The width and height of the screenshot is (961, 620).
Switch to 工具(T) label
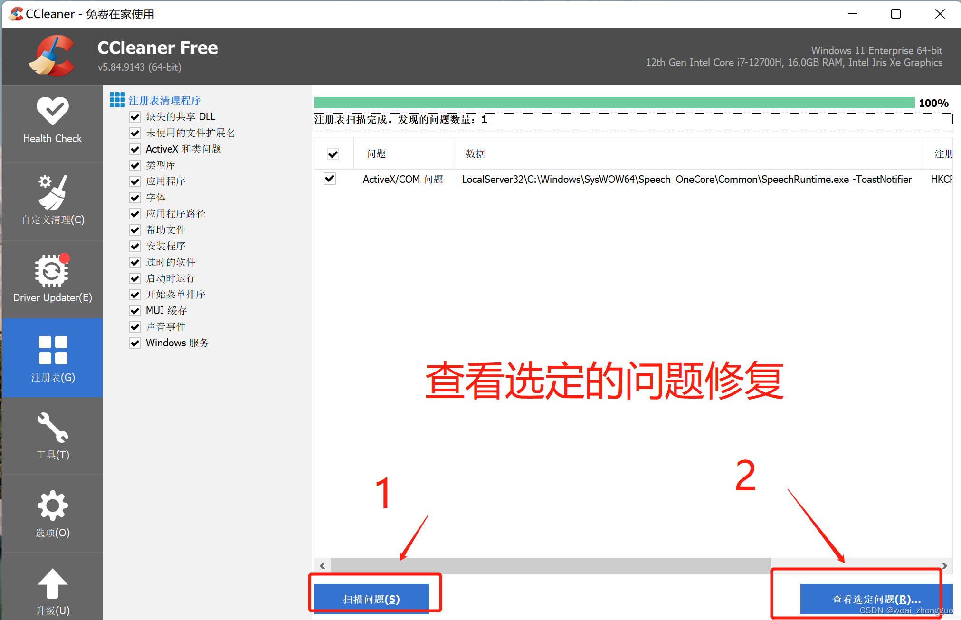53,455
